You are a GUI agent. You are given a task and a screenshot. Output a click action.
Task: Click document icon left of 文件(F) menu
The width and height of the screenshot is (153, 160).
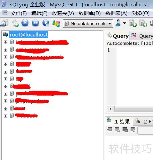click(5, 13)
